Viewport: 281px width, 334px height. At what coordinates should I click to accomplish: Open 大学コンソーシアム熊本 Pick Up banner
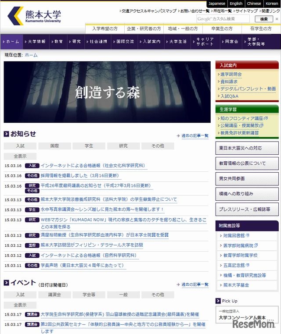[247, 315]
